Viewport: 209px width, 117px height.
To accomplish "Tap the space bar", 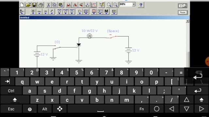I will (x=101, y=109).
